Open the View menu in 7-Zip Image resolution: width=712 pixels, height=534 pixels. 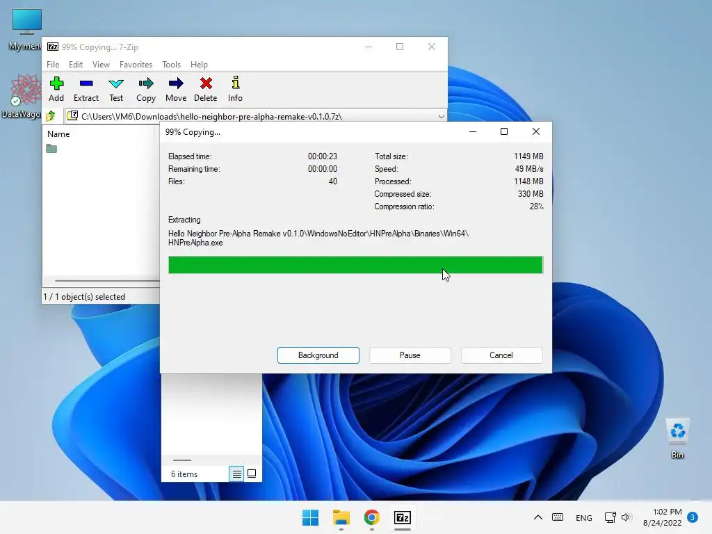101,65
